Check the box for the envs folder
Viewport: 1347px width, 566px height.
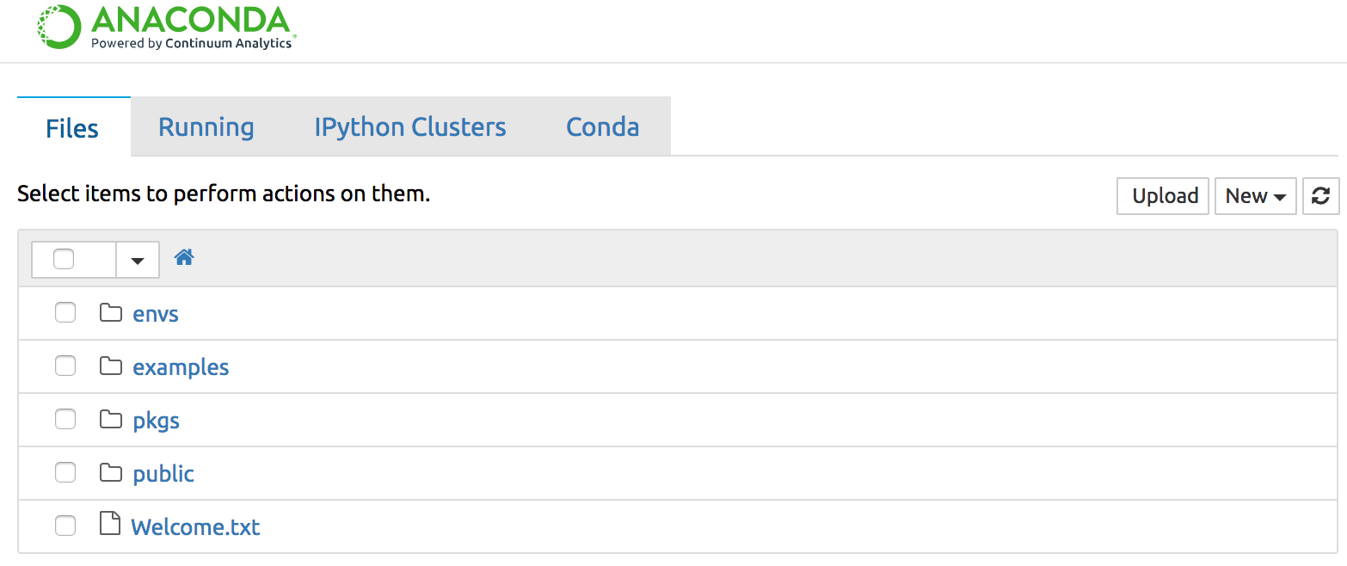coord(65,312)
